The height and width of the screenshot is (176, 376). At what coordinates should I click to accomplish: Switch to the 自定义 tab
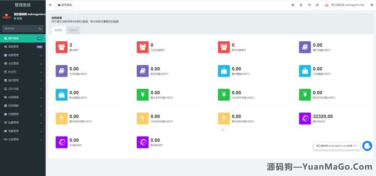73,30
